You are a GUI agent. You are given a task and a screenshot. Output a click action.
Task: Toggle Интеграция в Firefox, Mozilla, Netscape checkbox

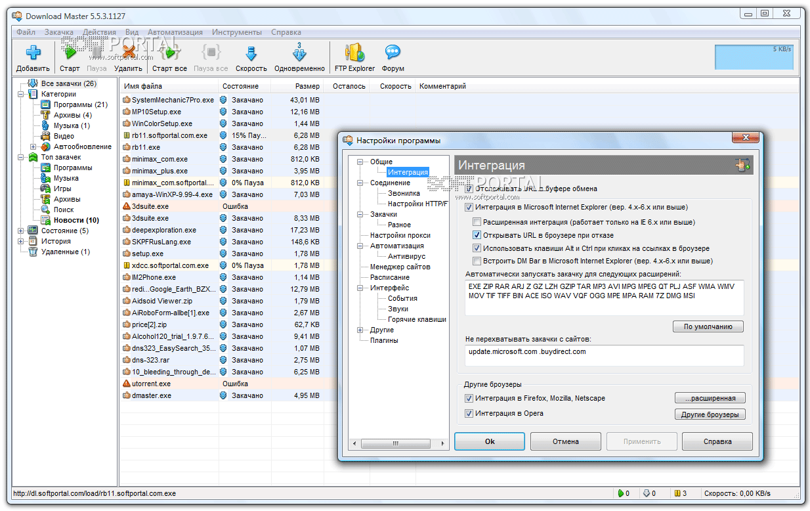coord(469,398)
